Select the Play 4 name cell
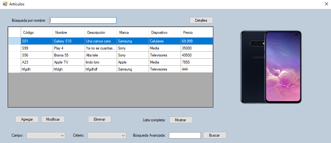This screenshot has width=331, height=143. coord(69,48)
